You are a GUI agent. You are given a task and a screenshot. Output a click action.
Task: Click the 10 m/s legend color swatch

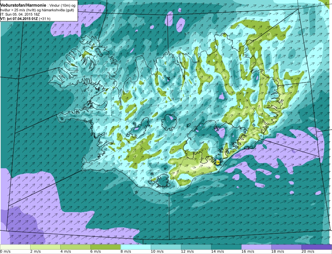(166, 247)
